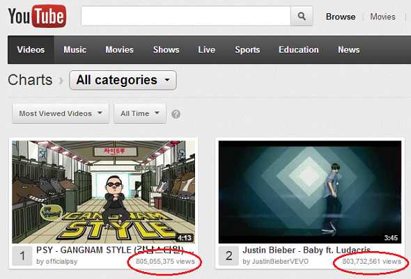The image size is (411, 279).
Task: Click the 4:13 duration badge
Action: point(185,238)
